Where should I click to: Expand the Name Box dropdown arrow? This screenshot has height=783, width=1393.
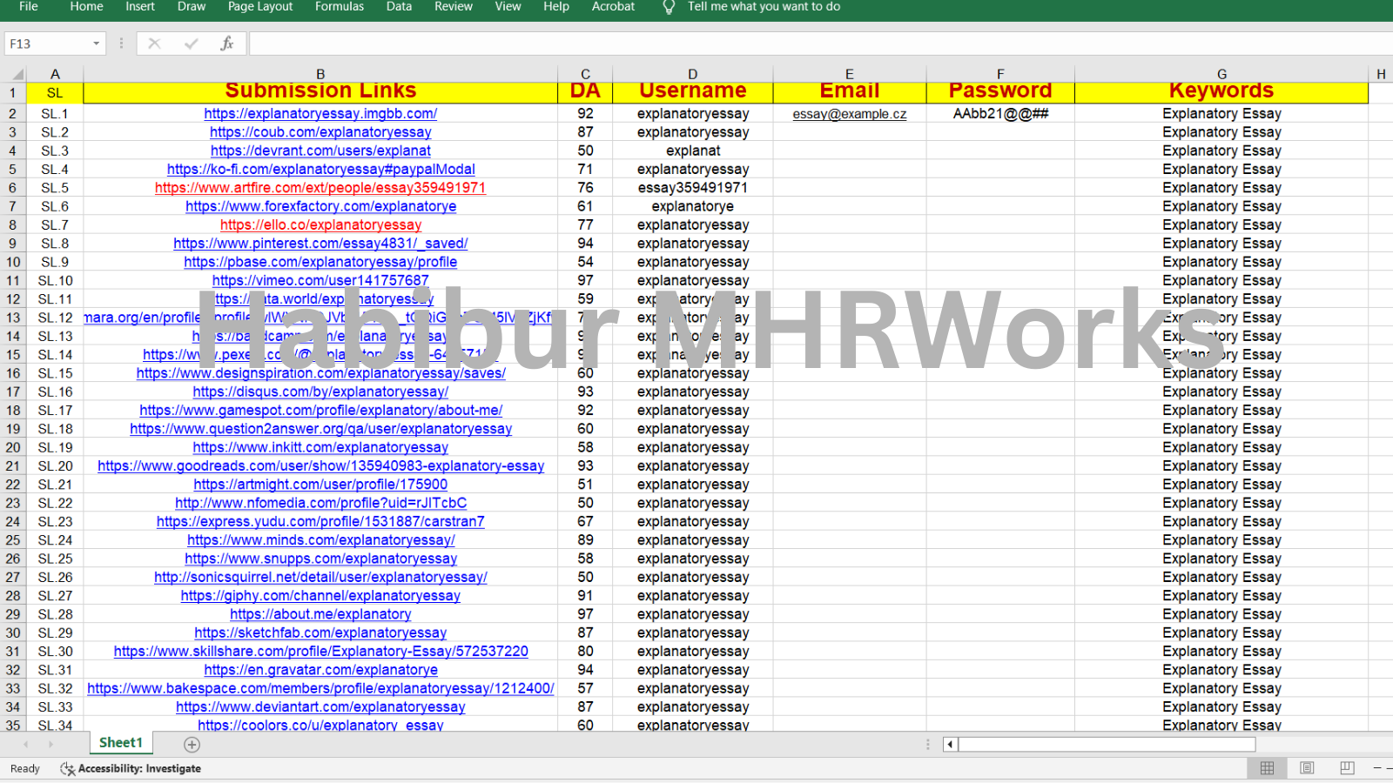[96, 43]
